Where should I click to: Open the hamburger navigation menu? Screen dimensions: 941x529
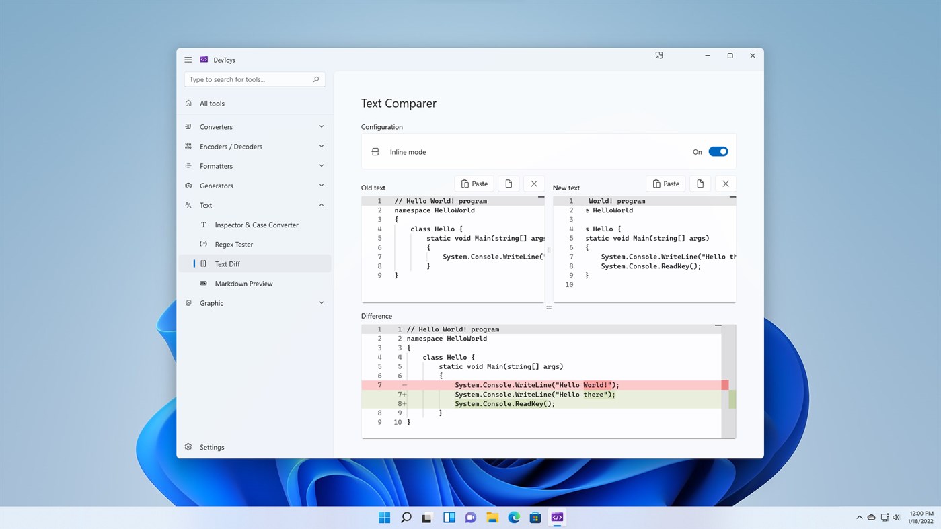188,60
